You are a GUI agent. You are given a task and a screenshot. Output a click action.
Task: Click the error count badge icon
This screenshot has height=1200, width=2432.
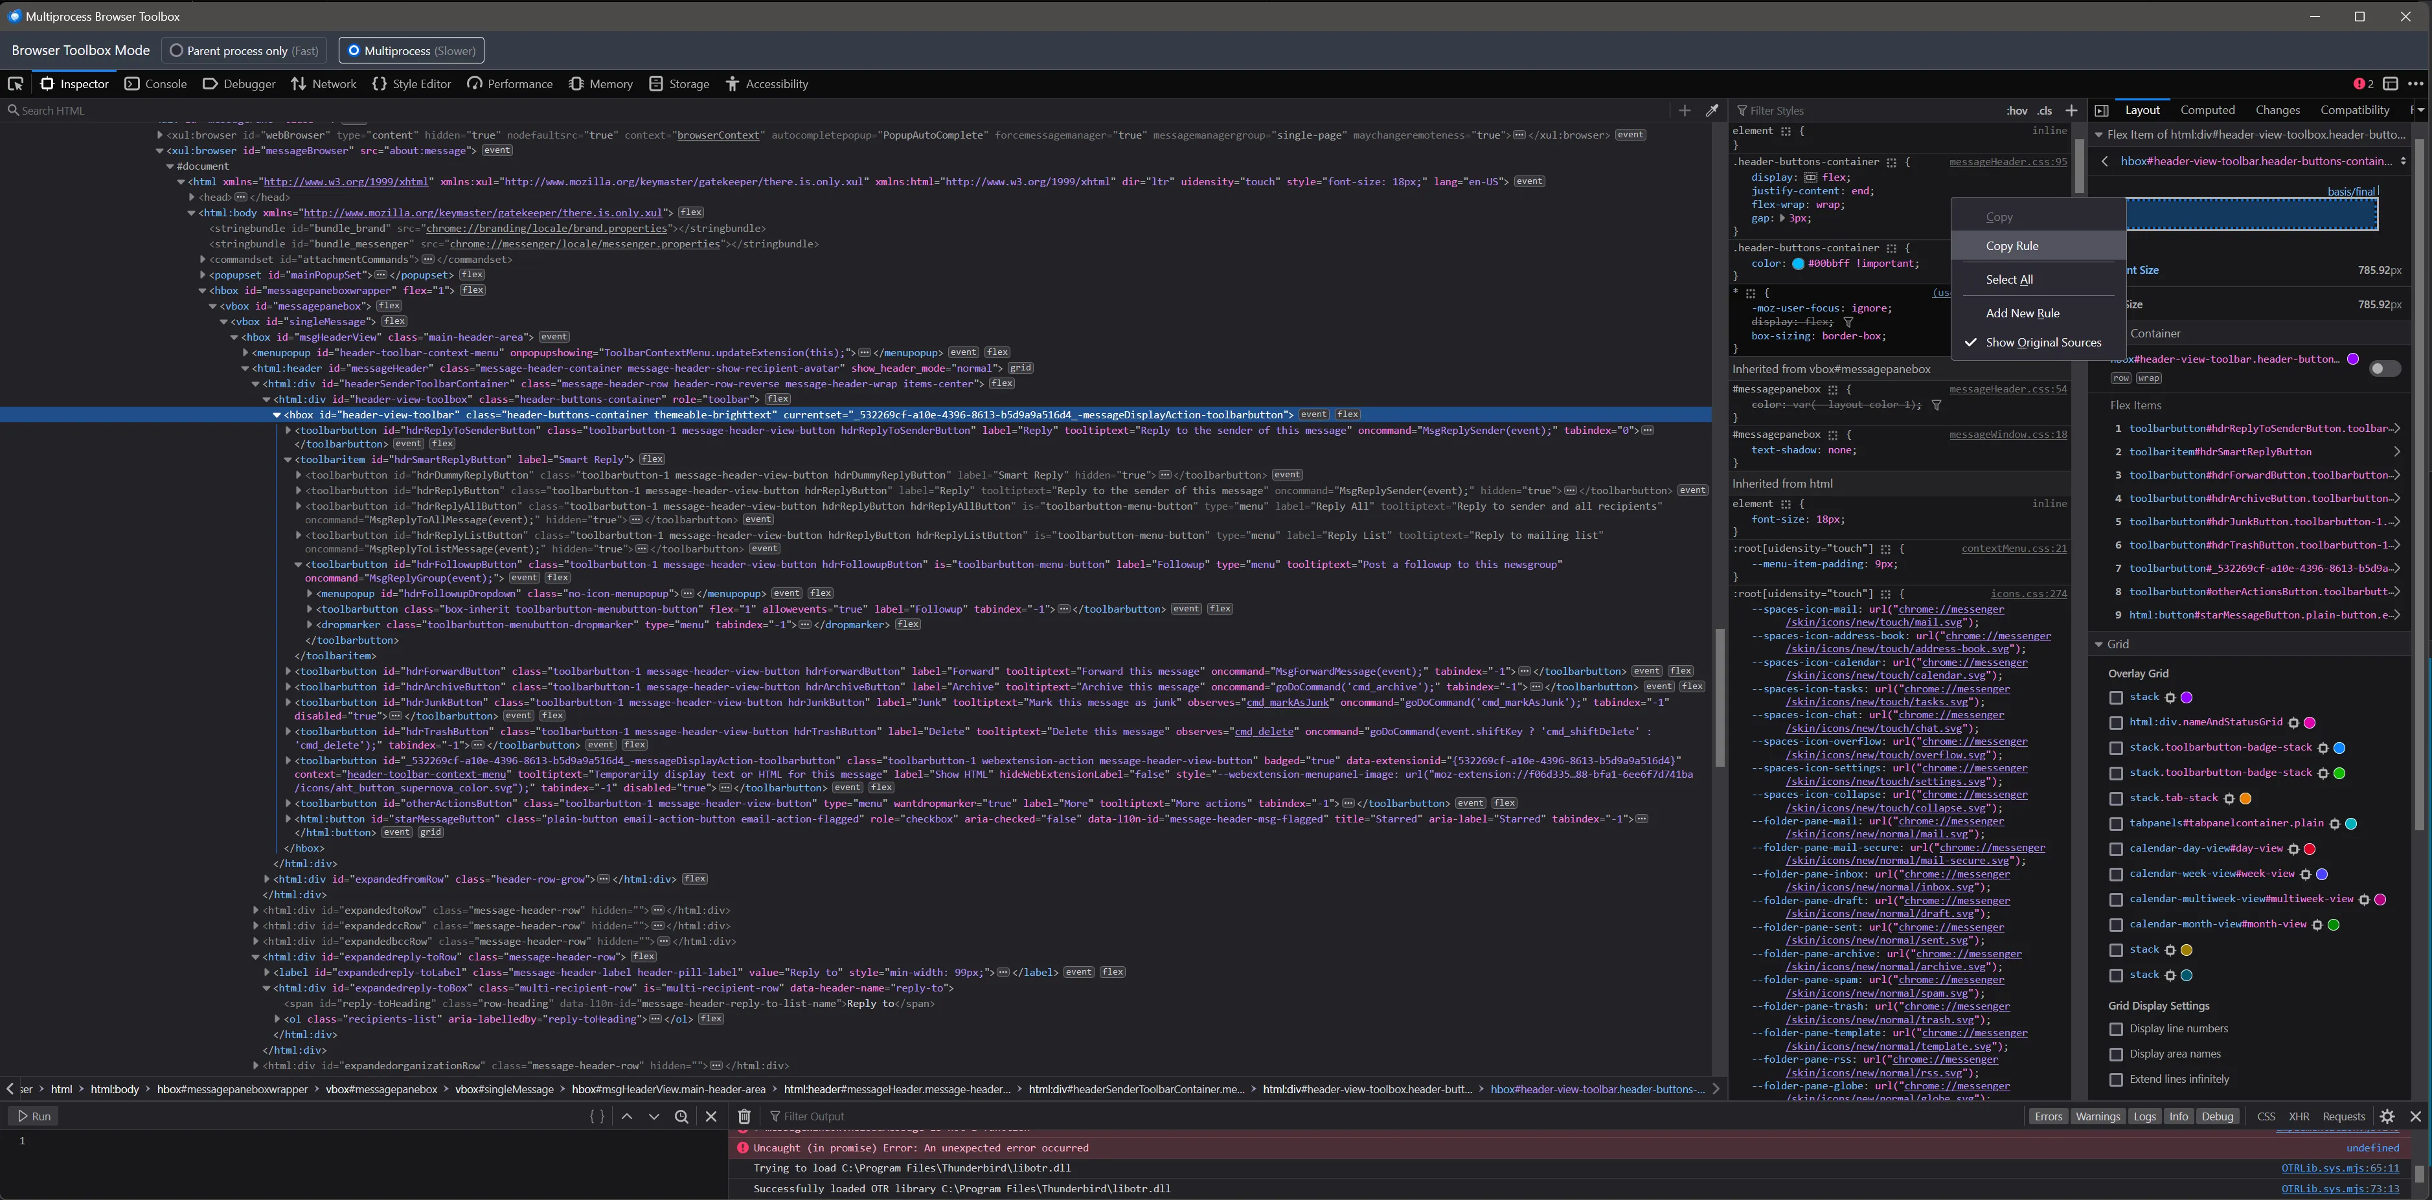point(2363,84)
